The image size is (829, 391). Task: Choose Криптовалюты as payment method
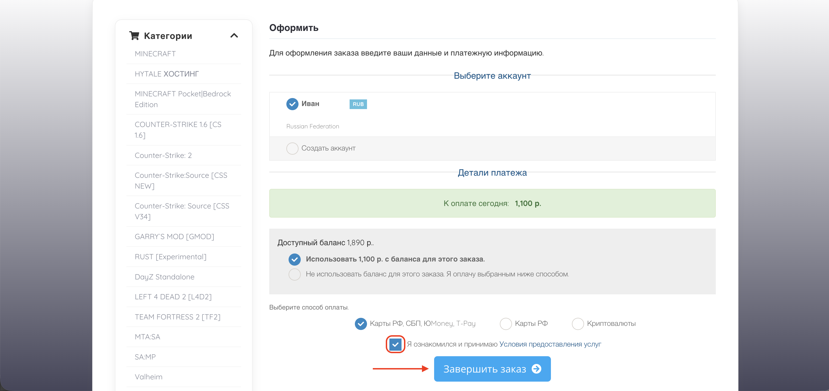578,324
